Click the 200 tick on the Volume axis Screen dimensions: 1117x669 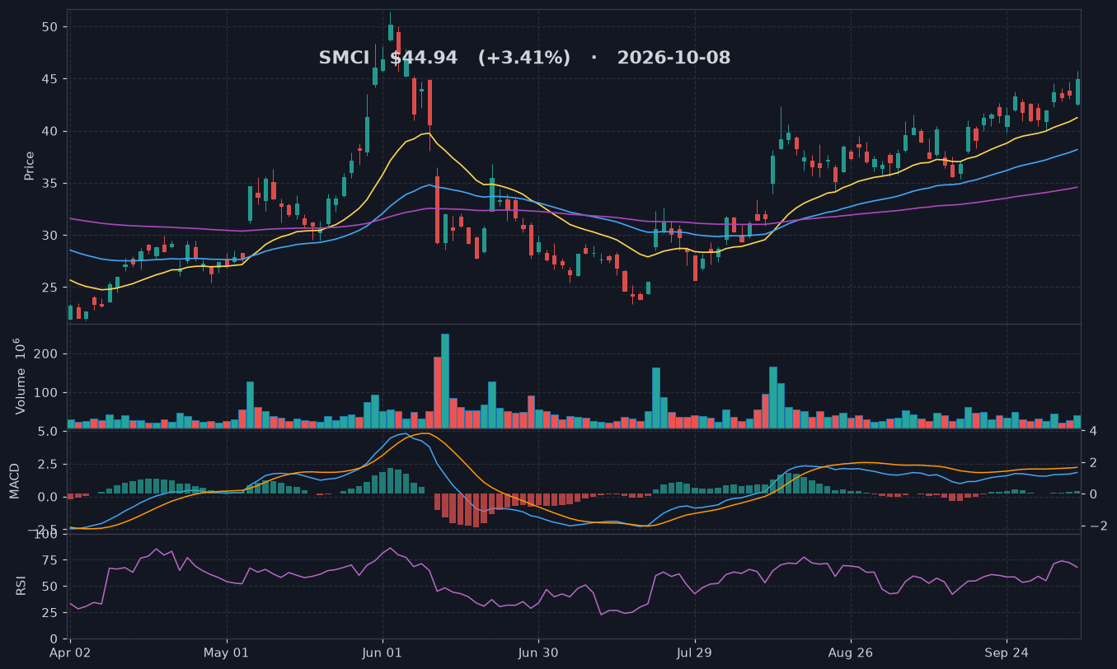coord(48,354)
